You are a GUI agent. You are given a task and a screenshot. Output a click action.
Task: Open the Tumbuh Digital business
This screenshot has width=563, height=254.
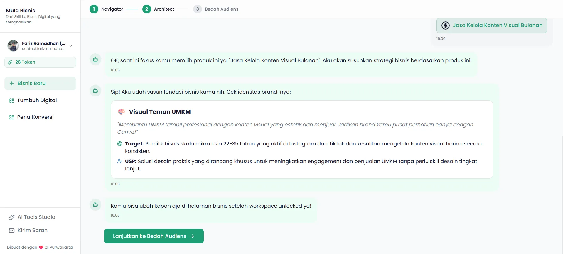pos(40,100)
